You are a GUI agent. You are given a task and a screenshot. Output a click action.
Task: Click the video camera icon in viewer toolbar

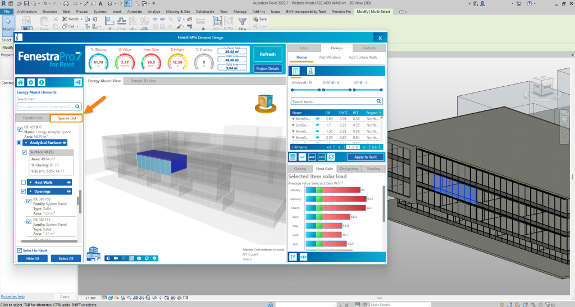coord(116,258)
